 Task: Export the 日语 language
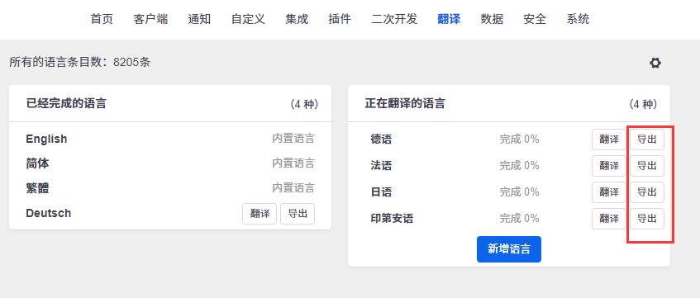(647, 192)
